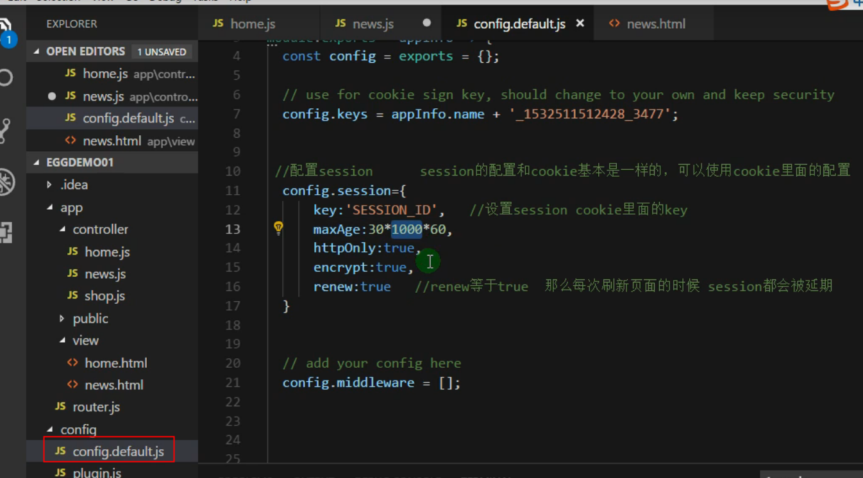The width and height of the screenshot is (863, 478).
Task: Click the '1 UNSAVED' badge
Action: 162,51
